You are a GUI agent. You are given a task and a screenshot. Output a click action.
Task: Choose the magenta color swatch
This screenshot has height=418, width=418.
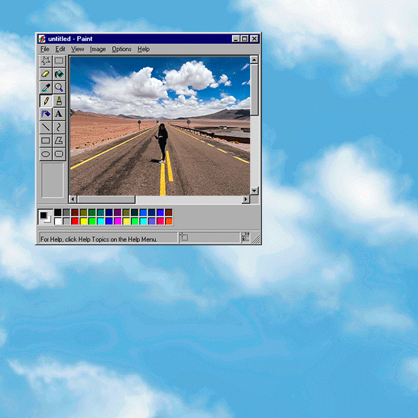coord(118,221)
